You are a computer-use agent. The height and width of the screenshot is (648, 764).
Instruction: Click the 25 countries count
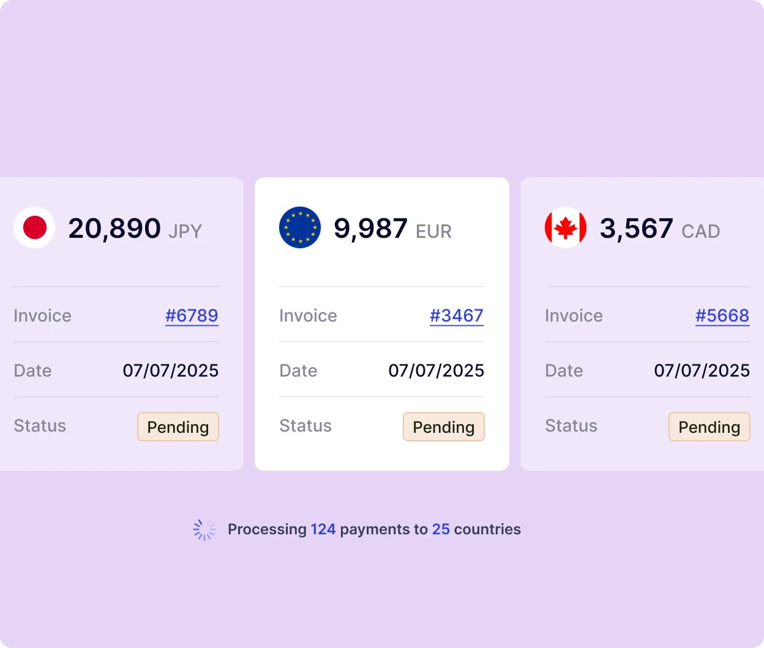441,529
